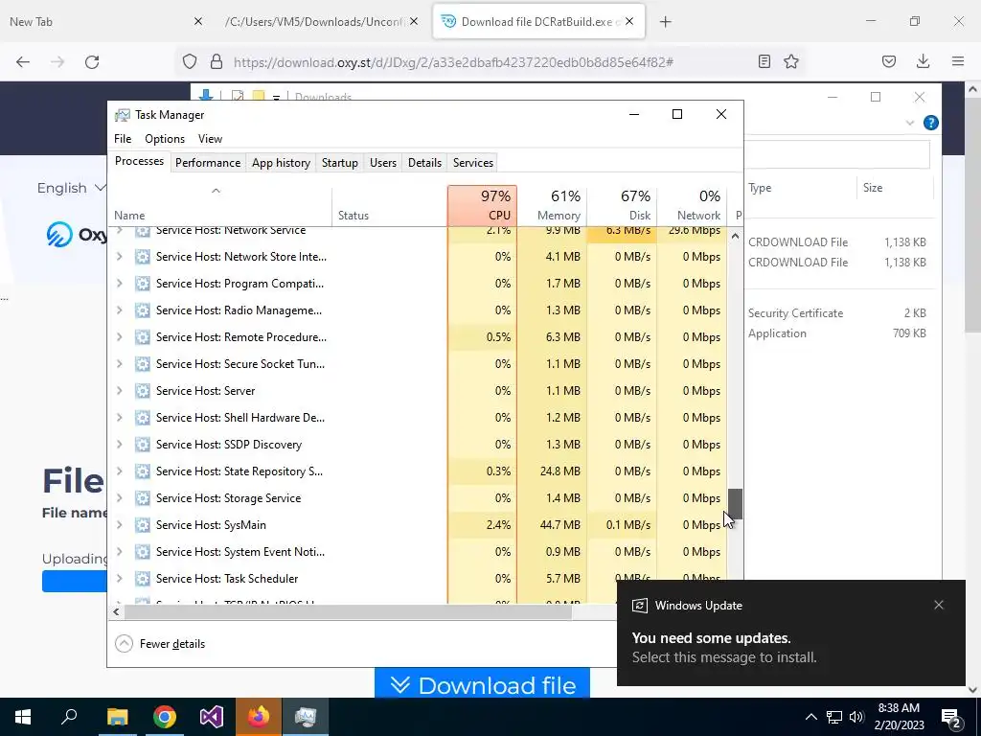Image resolution: width=981 pixels, height=736 pixels.
Task: Open the Save to Pocket icon
Action: pyautogui.click(x=889, y=61)
